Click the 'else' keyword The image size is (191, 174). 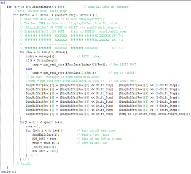[29, 69]
